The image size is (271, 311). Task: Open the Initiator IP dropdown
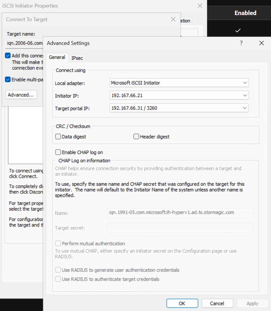pyautogui.click(x=179, y=95)
